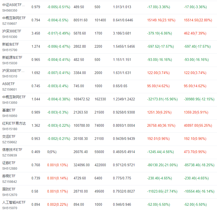Click market value 100788.00 of 红利ETF易方达

82,125
